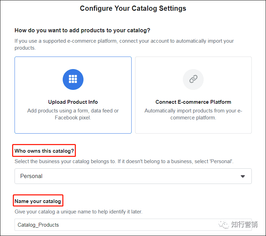This screenshot has width=266, height=236.
Task: Choose the 'Connect E-commerce Platform' card title
Action: click(x=193, y=102)
